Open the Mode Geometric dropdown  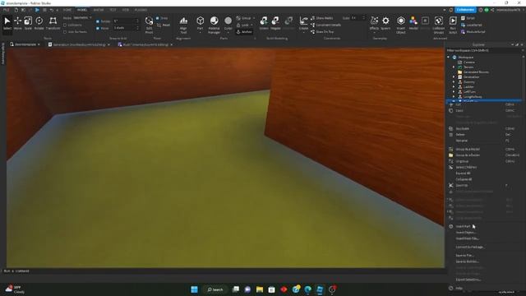[83, 18]
